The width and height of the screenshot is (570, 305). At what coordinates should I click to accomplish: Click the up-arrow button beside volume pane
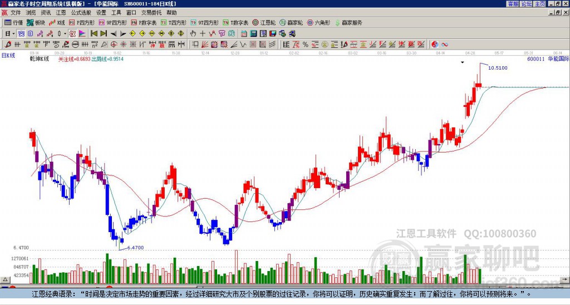(4, 279)
